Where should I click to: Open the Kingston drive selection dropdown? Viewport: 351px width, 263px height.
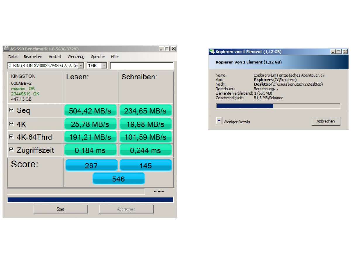[81, 65]
